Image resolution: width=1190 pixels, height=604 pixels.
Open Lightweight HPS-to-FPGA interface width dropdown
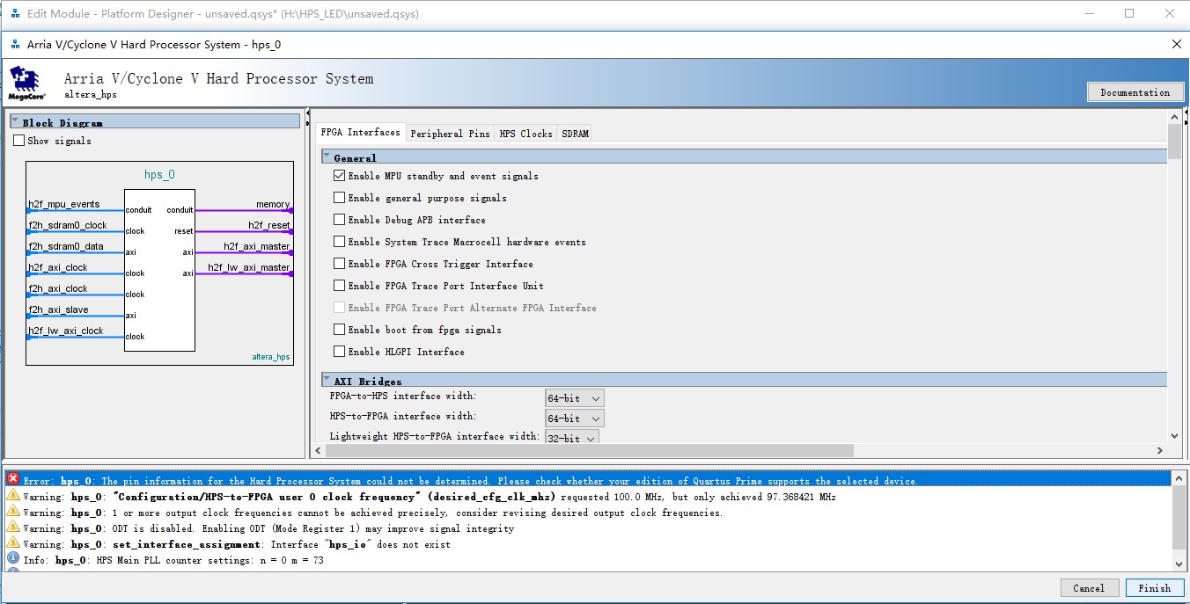click(x=572, y=437)
